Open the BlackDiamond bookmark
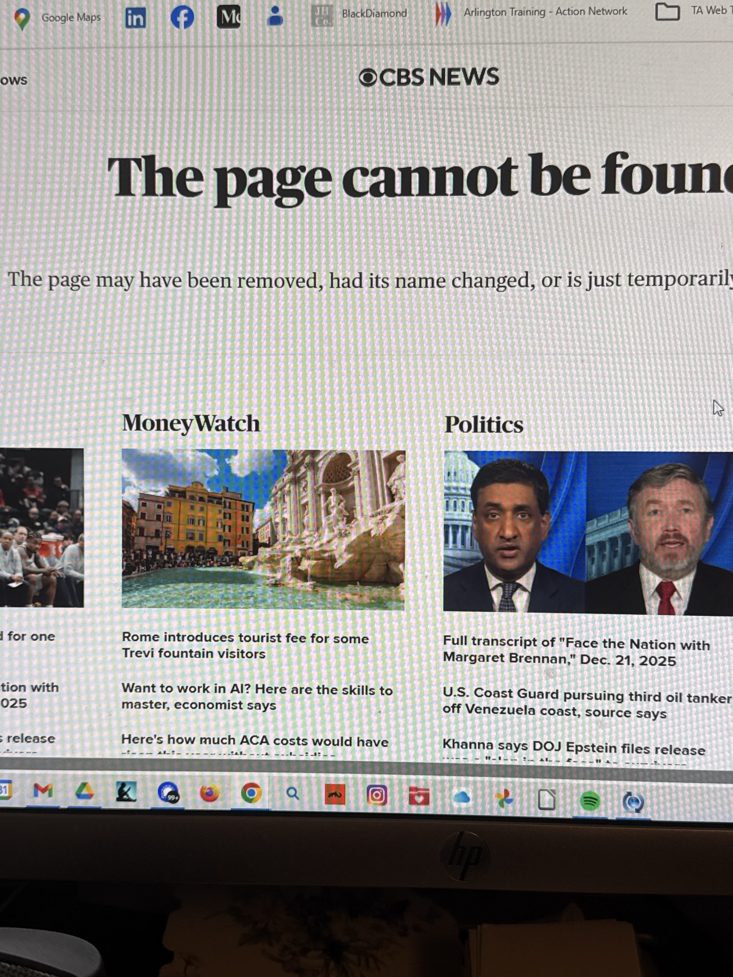The image size is (733, 977). tap(359, 14)
